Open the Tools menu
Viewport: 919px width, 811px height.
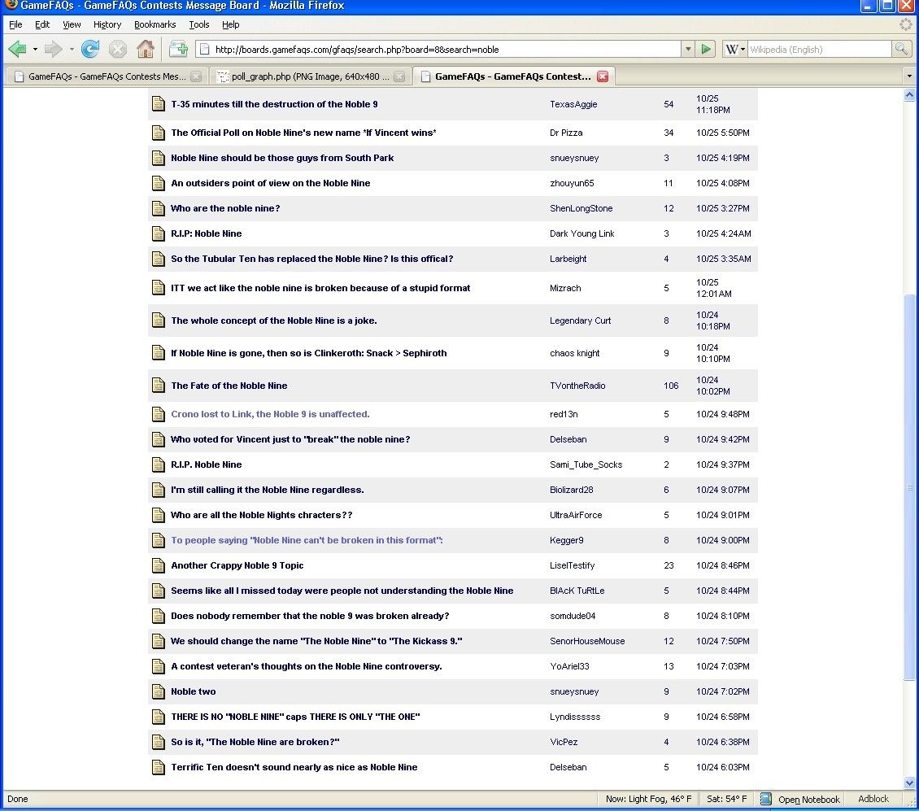(198, 24)
